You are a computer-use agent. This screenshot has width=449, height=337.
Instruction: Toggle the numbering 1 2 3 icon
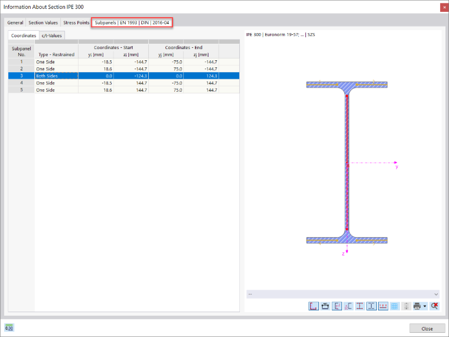click(x=383, y=306)
